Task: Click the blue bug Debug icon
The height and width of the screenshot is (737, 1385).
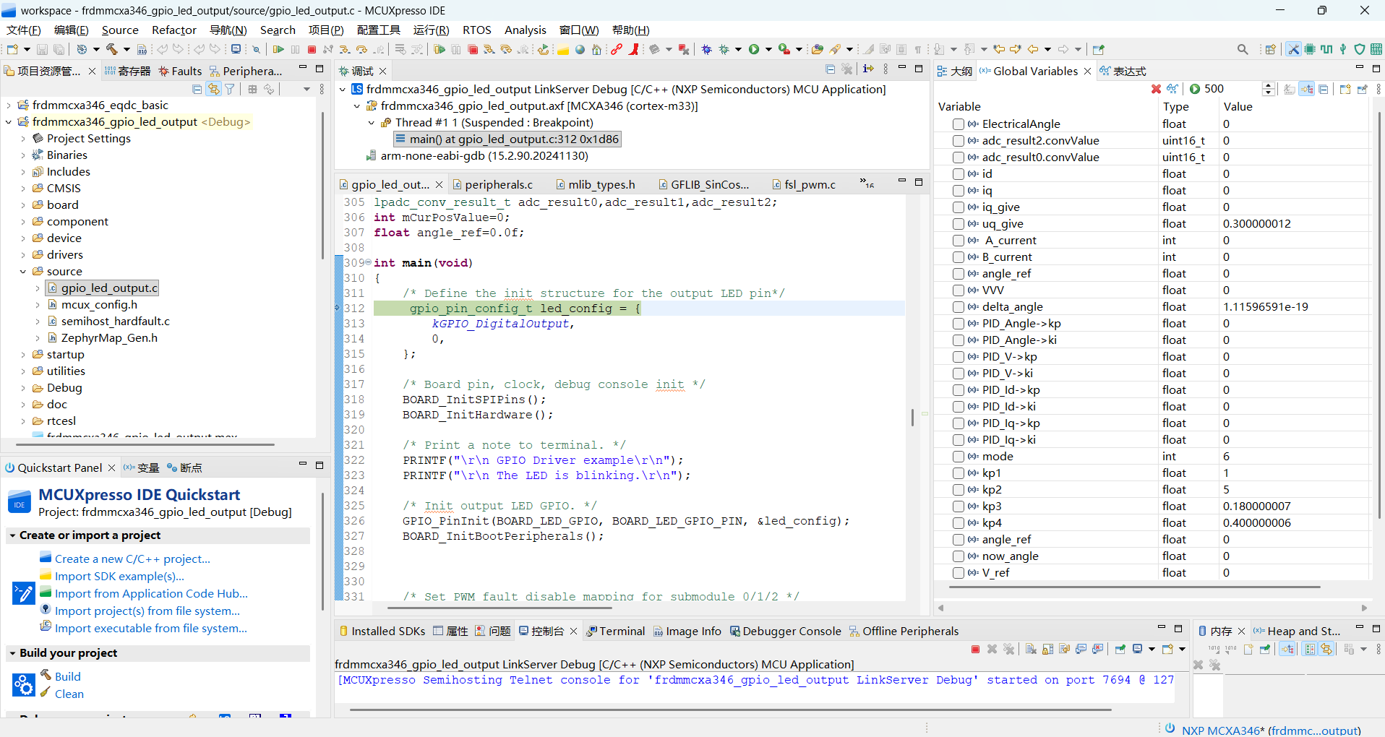Action: (706, 49)
